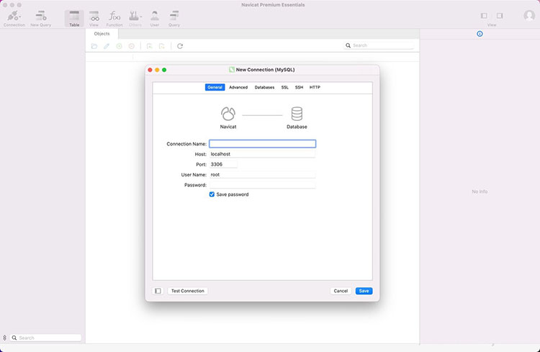Click the info icon in right pane
540x352 pixels.
tap(480, 34)
